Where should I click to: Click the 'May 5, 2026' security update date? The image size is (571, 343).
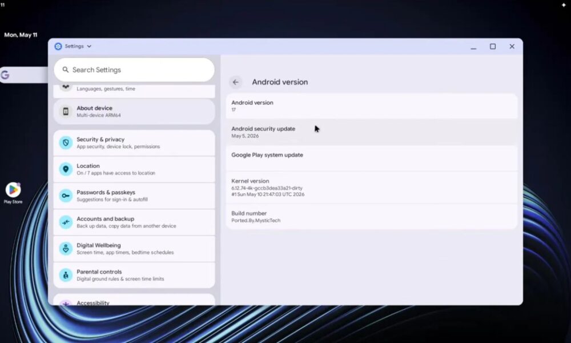point(245,136)
